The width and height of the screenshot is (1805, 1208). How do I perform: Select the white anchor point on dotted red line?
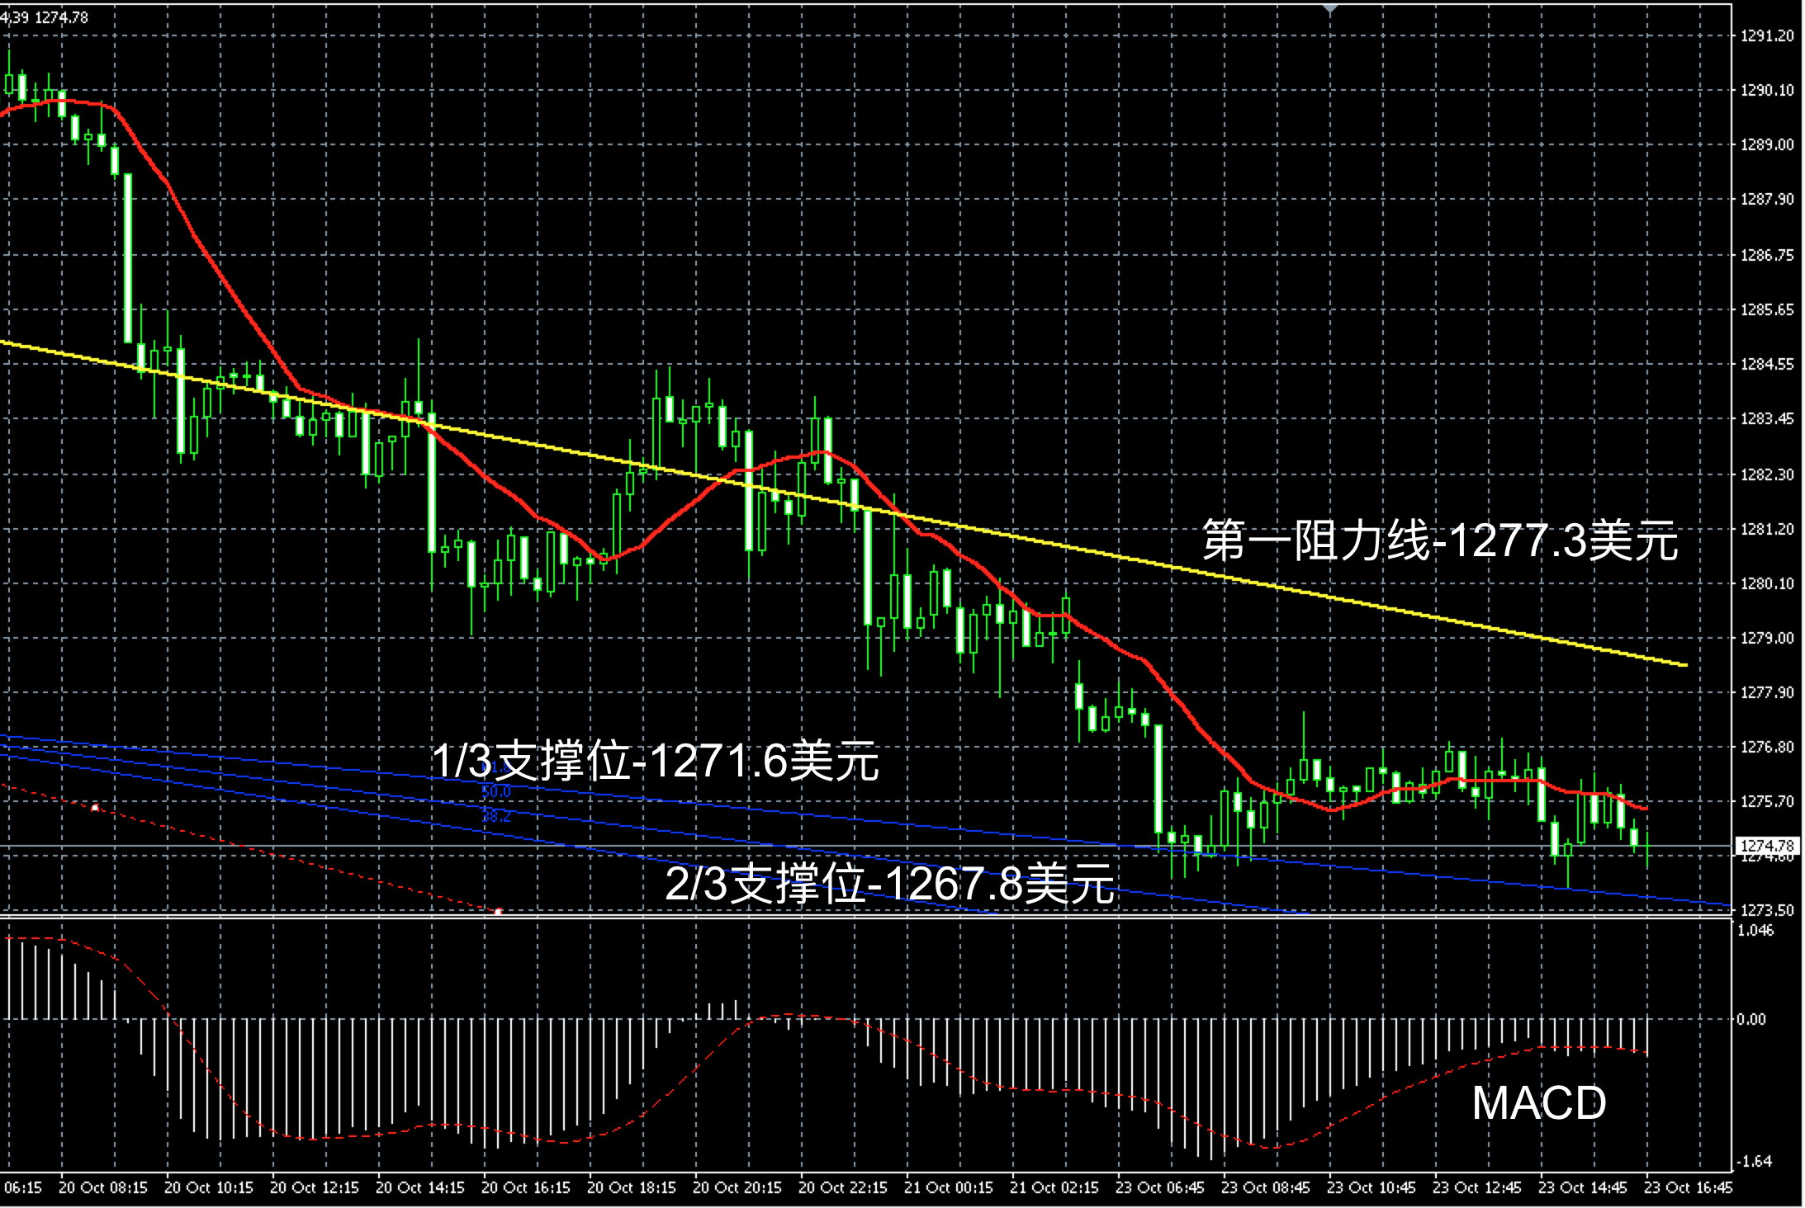click(95, 808)
